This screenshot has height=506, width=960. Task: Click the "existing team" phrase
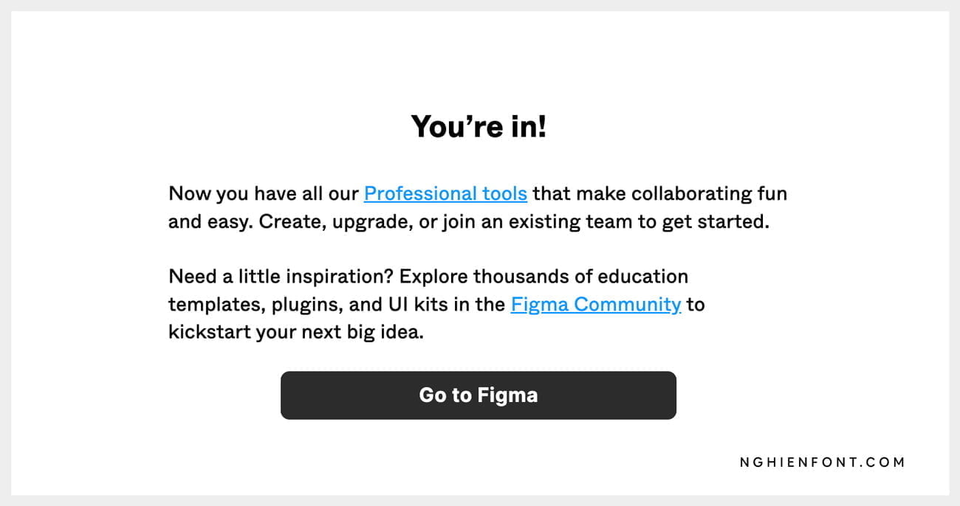click(x=569, y=222)
